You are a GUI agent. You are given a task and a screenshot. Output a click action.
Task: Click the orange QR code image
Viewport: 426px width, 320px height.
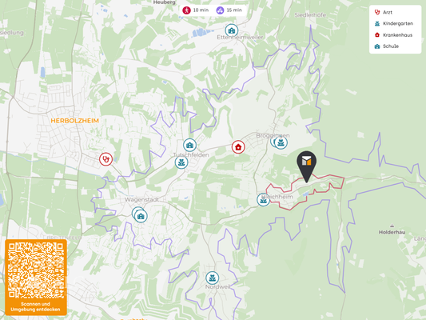[x=36, y=270]
